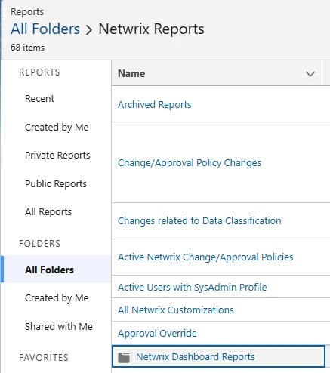Expand the Name column sort chevron
The image size is (330, 373).
coord(310,74)
